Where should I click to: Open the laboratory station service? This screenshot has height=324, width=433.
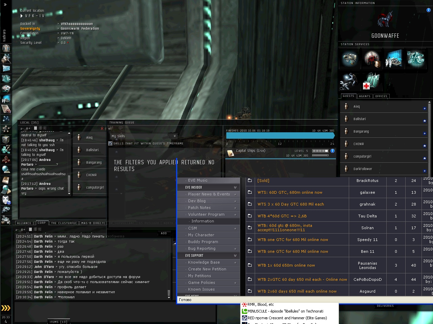click(x=393, y=59)
